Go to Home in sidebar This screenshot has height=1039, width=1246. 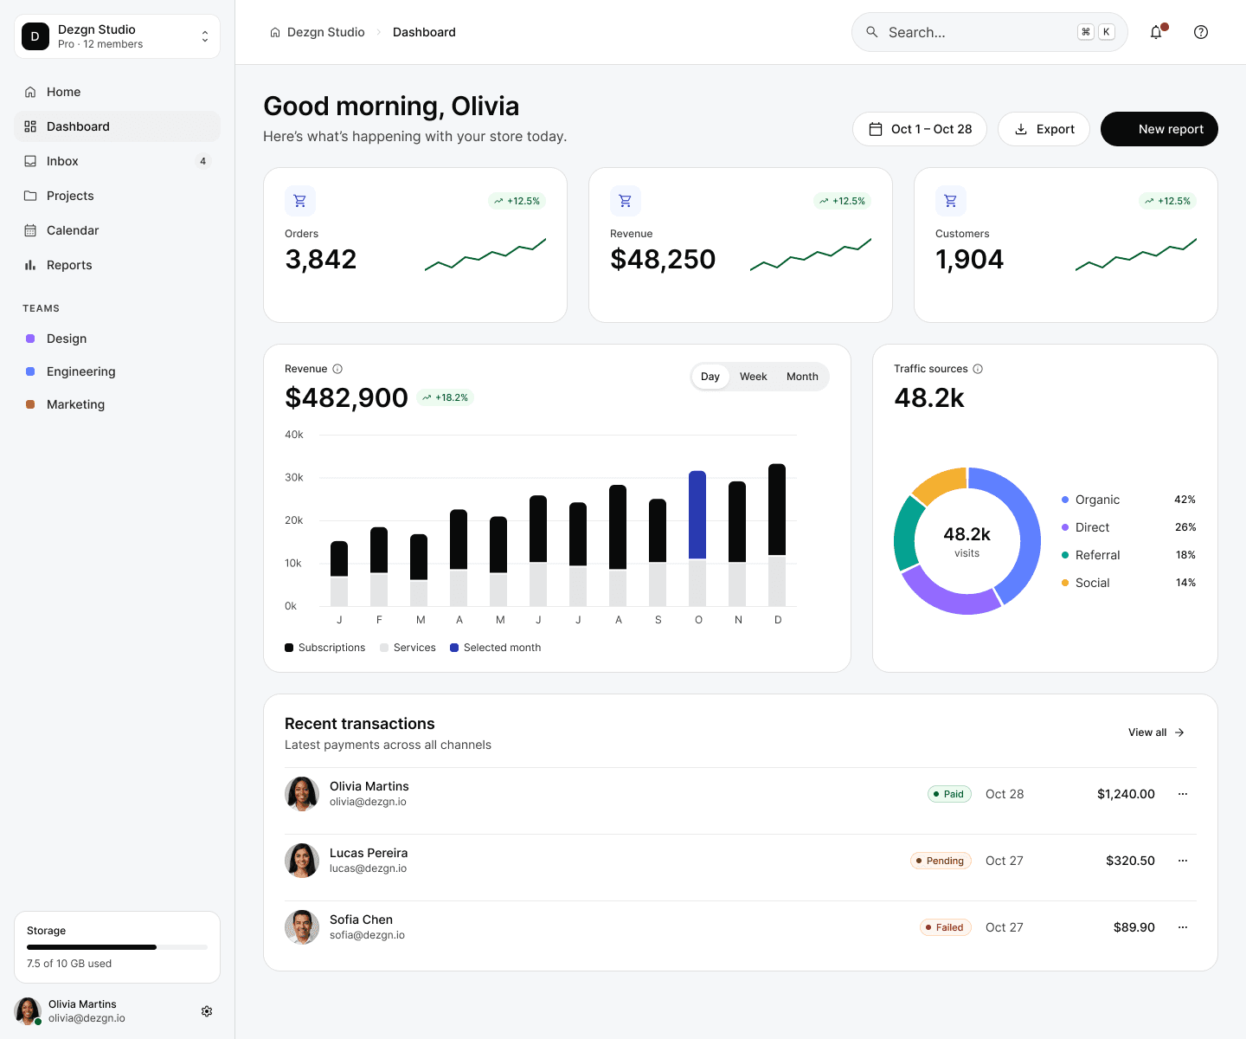tap(118, 92)
